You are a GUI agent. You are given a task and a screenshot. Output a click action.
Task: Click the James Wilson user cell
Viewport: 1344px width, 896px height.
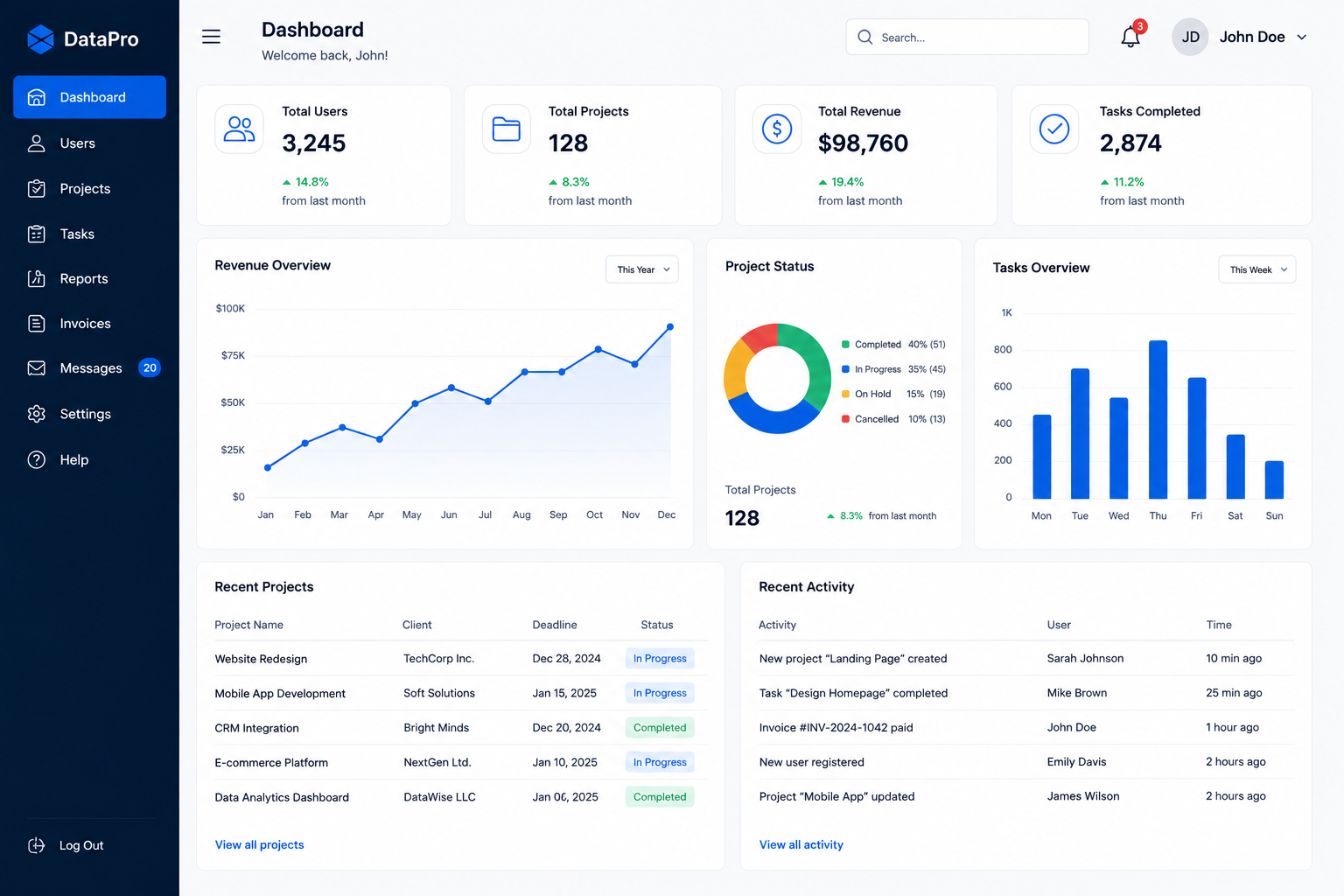(1083, 796)
